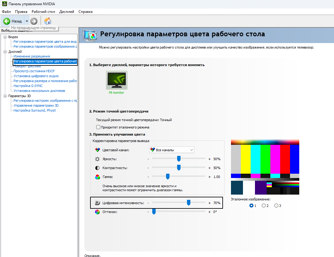Click the hue plus sign
Screen dimensions: 334x257
(x=209, y=212)
